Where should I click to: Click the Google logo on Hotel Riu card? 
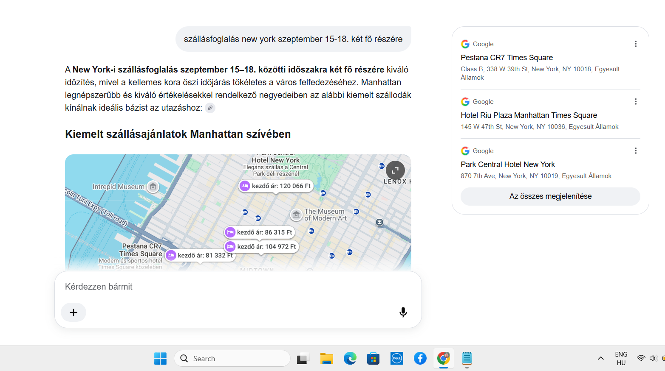[x=465, y=102]
